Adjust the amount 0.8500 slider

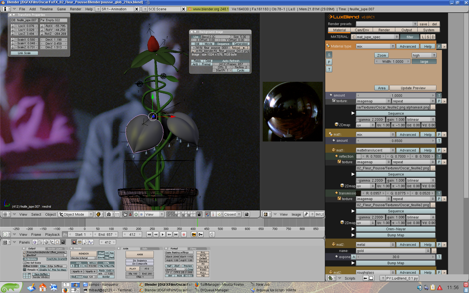click(396, 141)
